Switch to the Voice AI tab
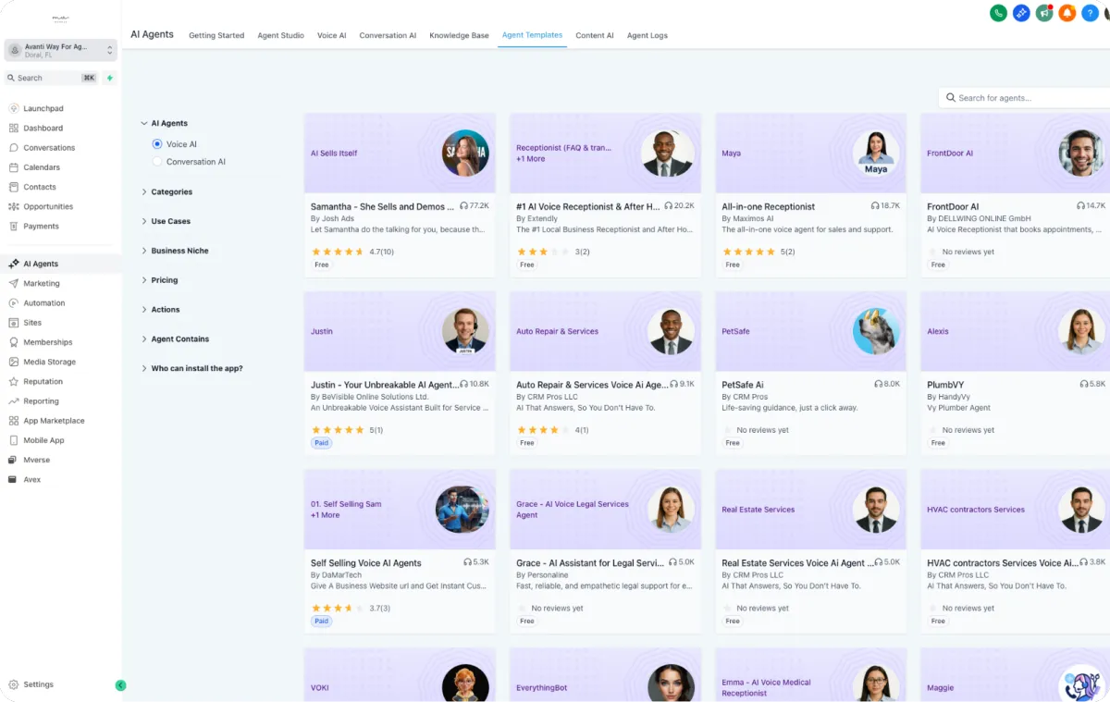1110x702 pixels. click(331, 35)
